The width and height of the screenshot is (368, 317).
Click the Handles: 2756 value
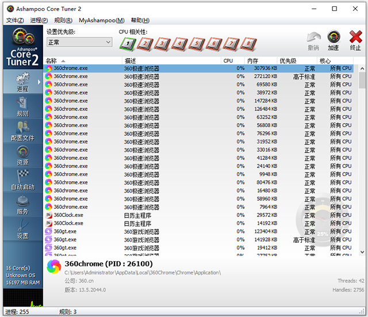(348, 290)
